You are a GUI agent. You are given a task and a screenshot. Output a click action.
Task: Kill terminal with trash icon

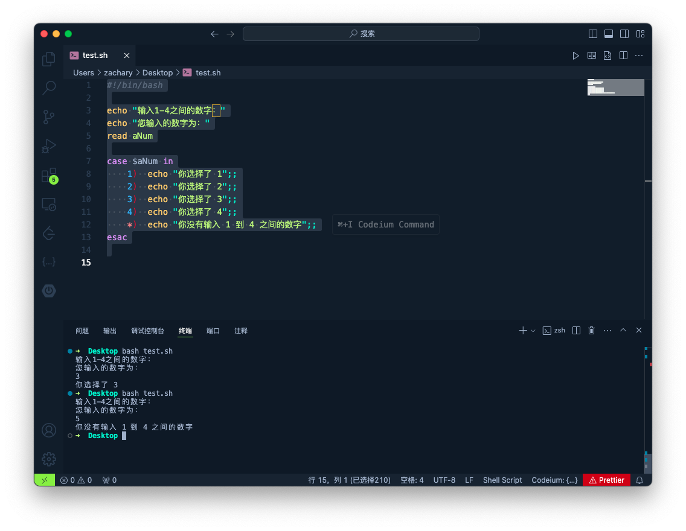pos(592,331)
